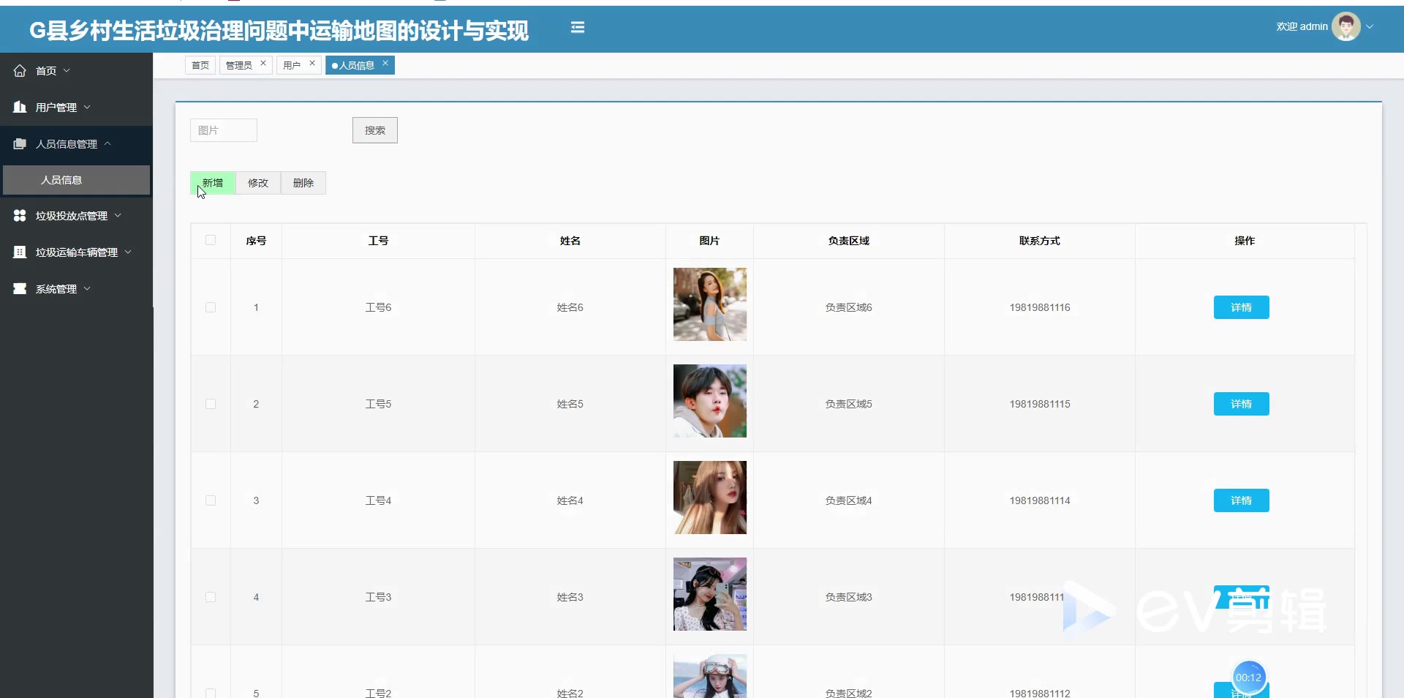Click the hamburger menu collapse icon
The width and height of the screenshot is (1404, 698).
[578, 28]
